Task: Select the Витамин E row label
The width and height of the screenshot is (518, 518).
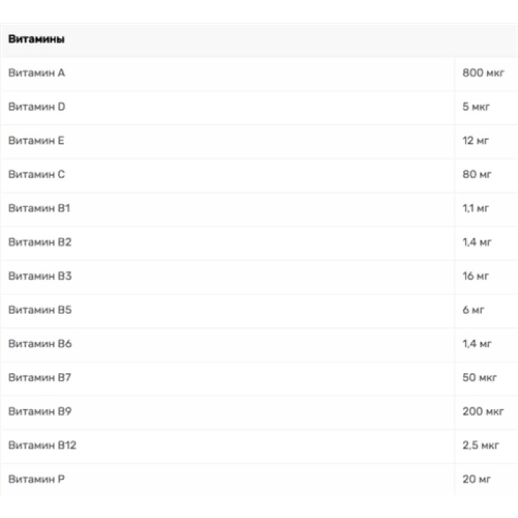Action: (x=36, y=141)
